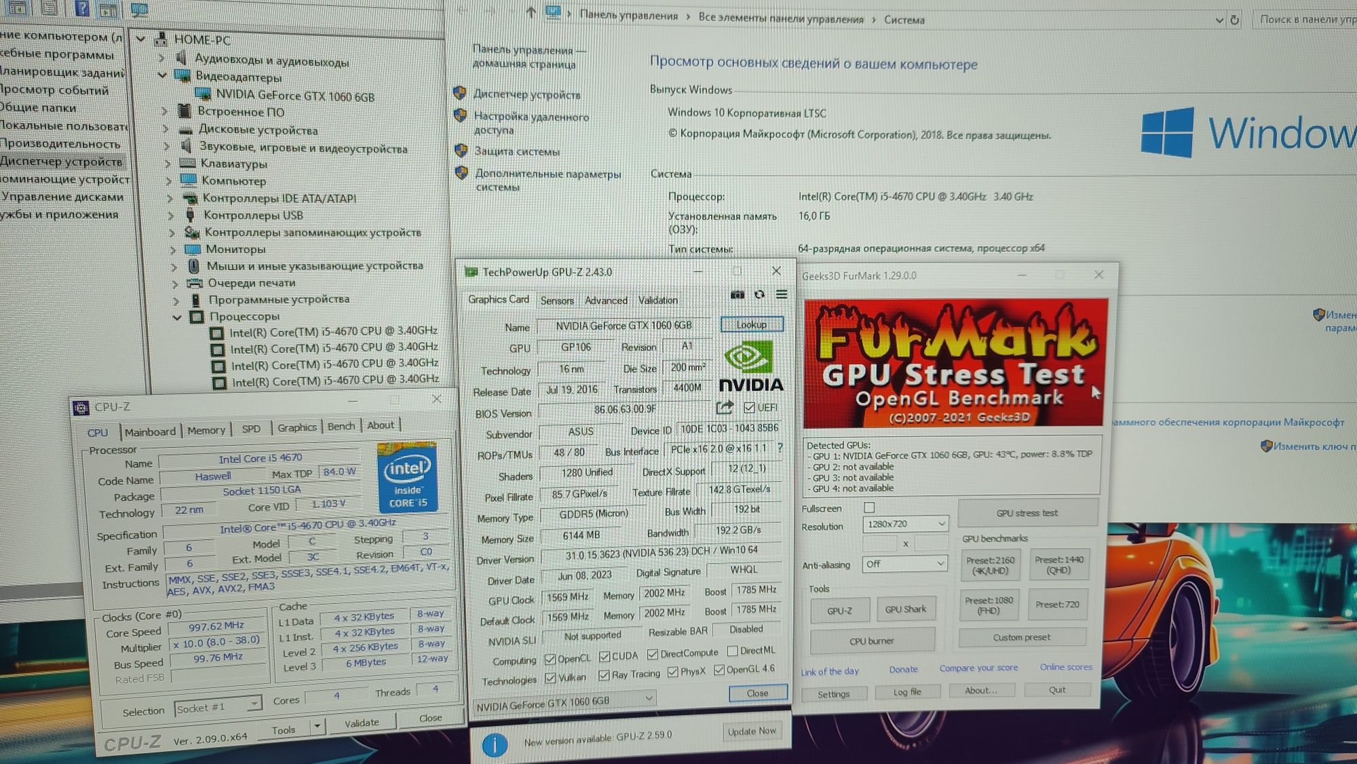
Task: Click the NVIDIA logo in GPU-Z
Action: [750, 366]
